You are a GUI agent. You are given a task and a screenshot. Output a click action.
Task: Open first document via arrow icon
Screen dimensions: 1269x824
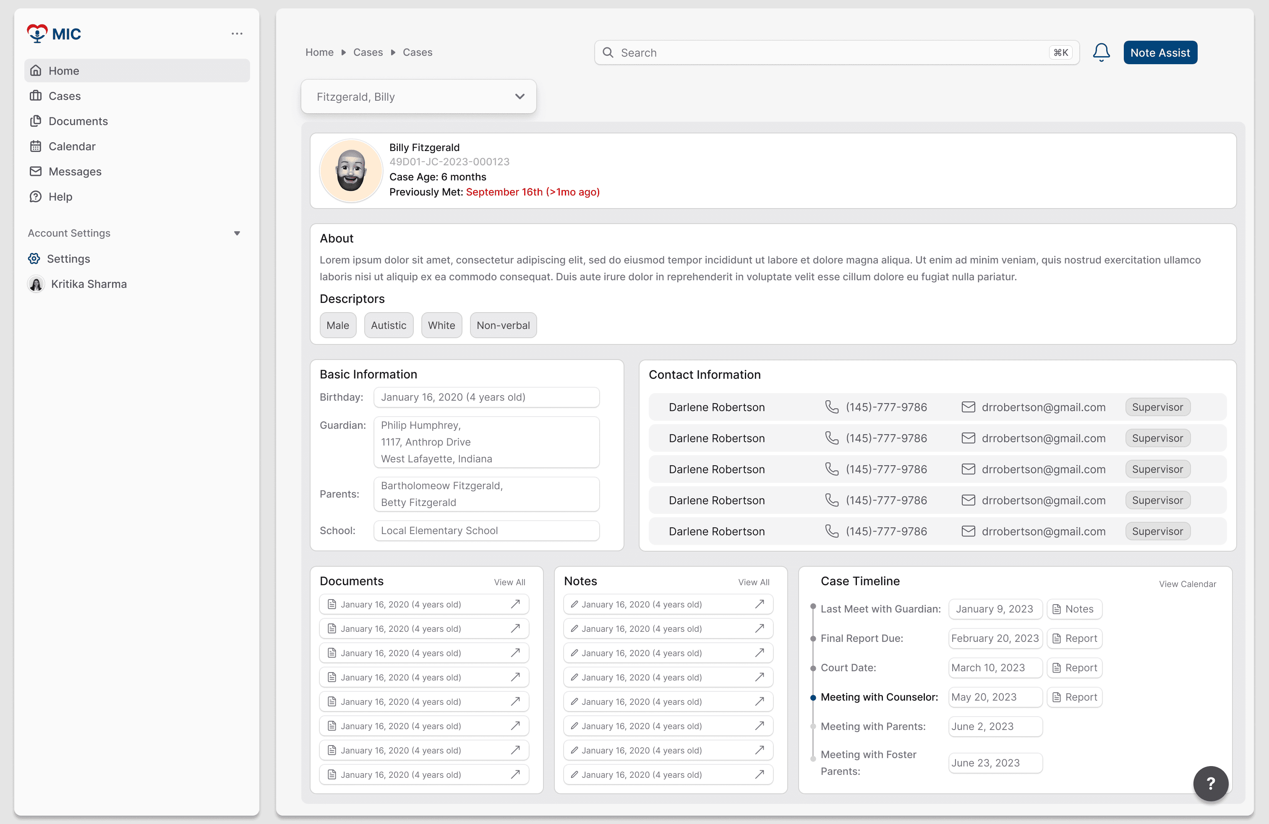[x=515, y=604]
